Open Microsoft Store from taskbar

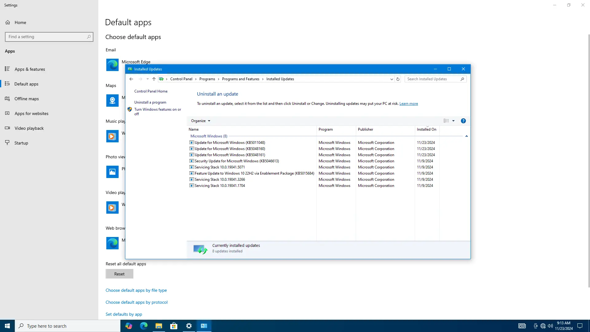174,326
